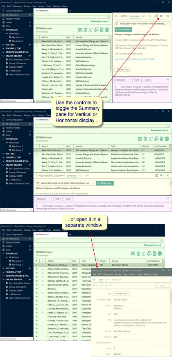Close the Akar-Ghibril, 2020 #44 summary pane
172x357 pixels.
tap(167, 175)
